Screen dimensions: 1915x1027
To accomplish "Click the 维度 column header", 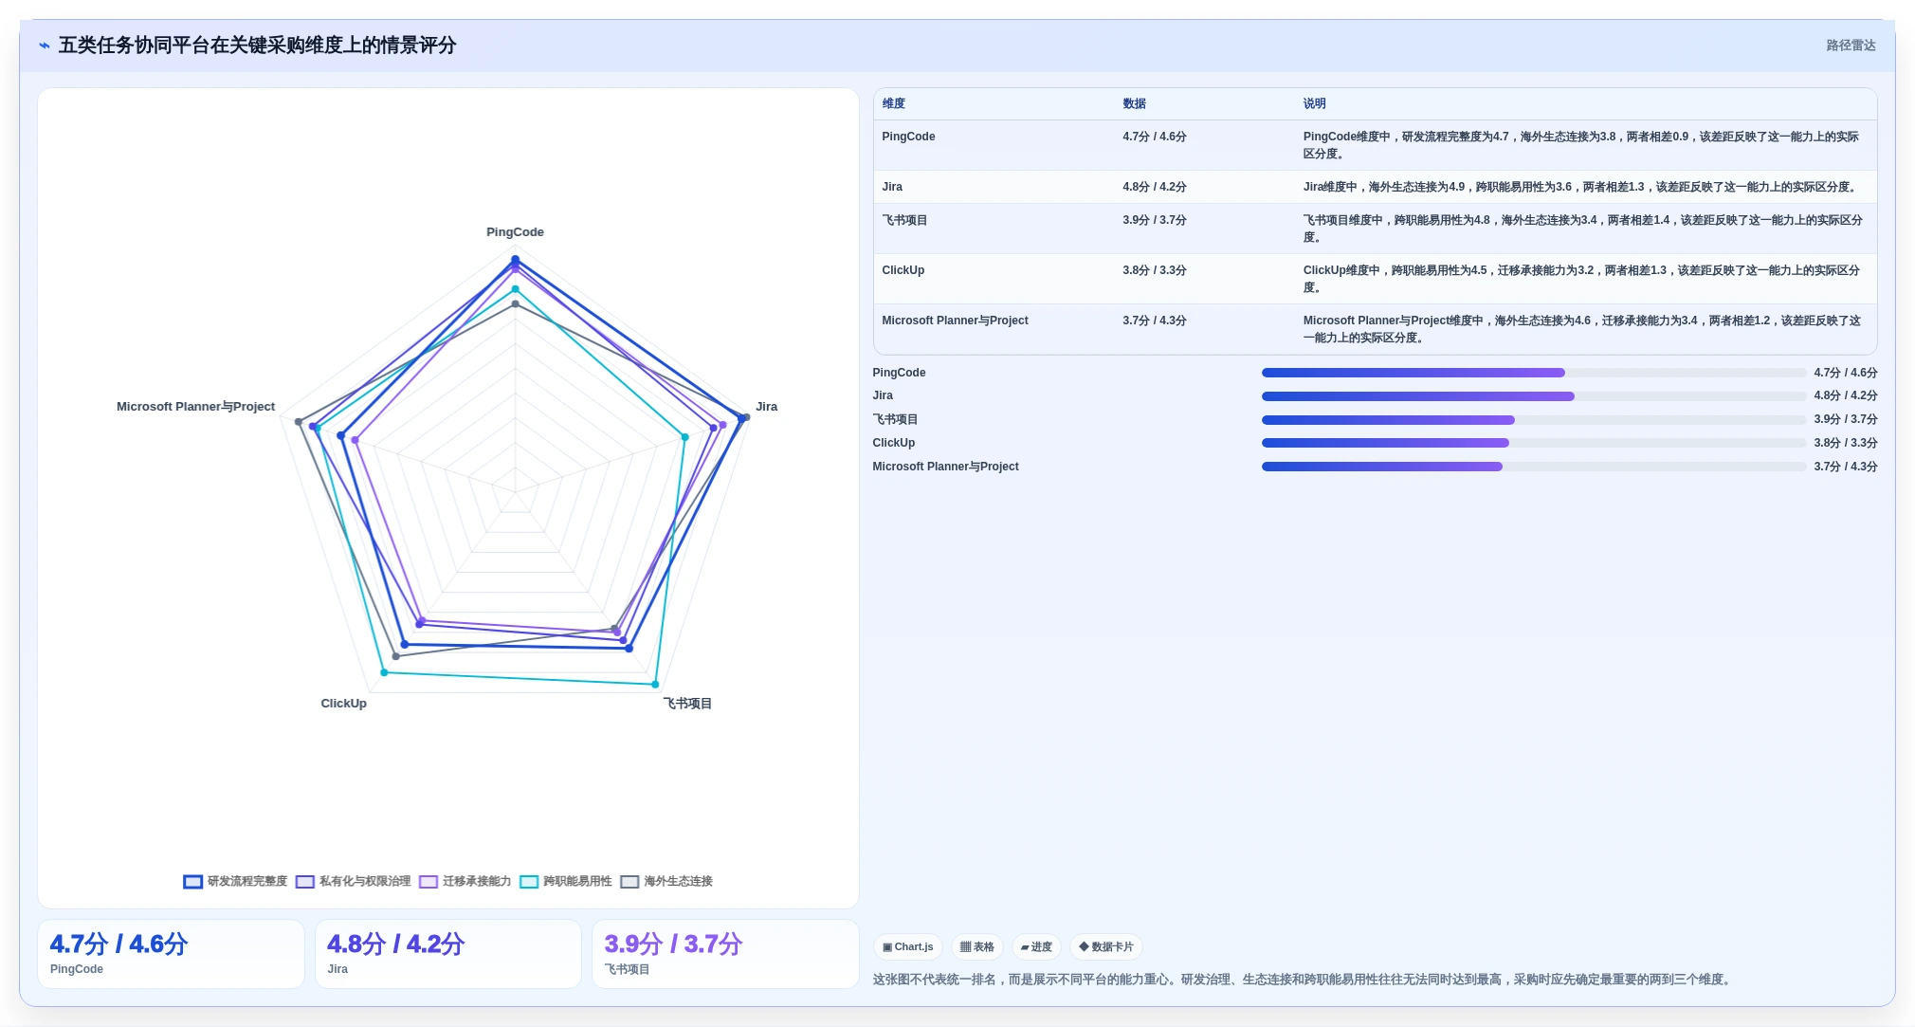I will coord(894,104).
